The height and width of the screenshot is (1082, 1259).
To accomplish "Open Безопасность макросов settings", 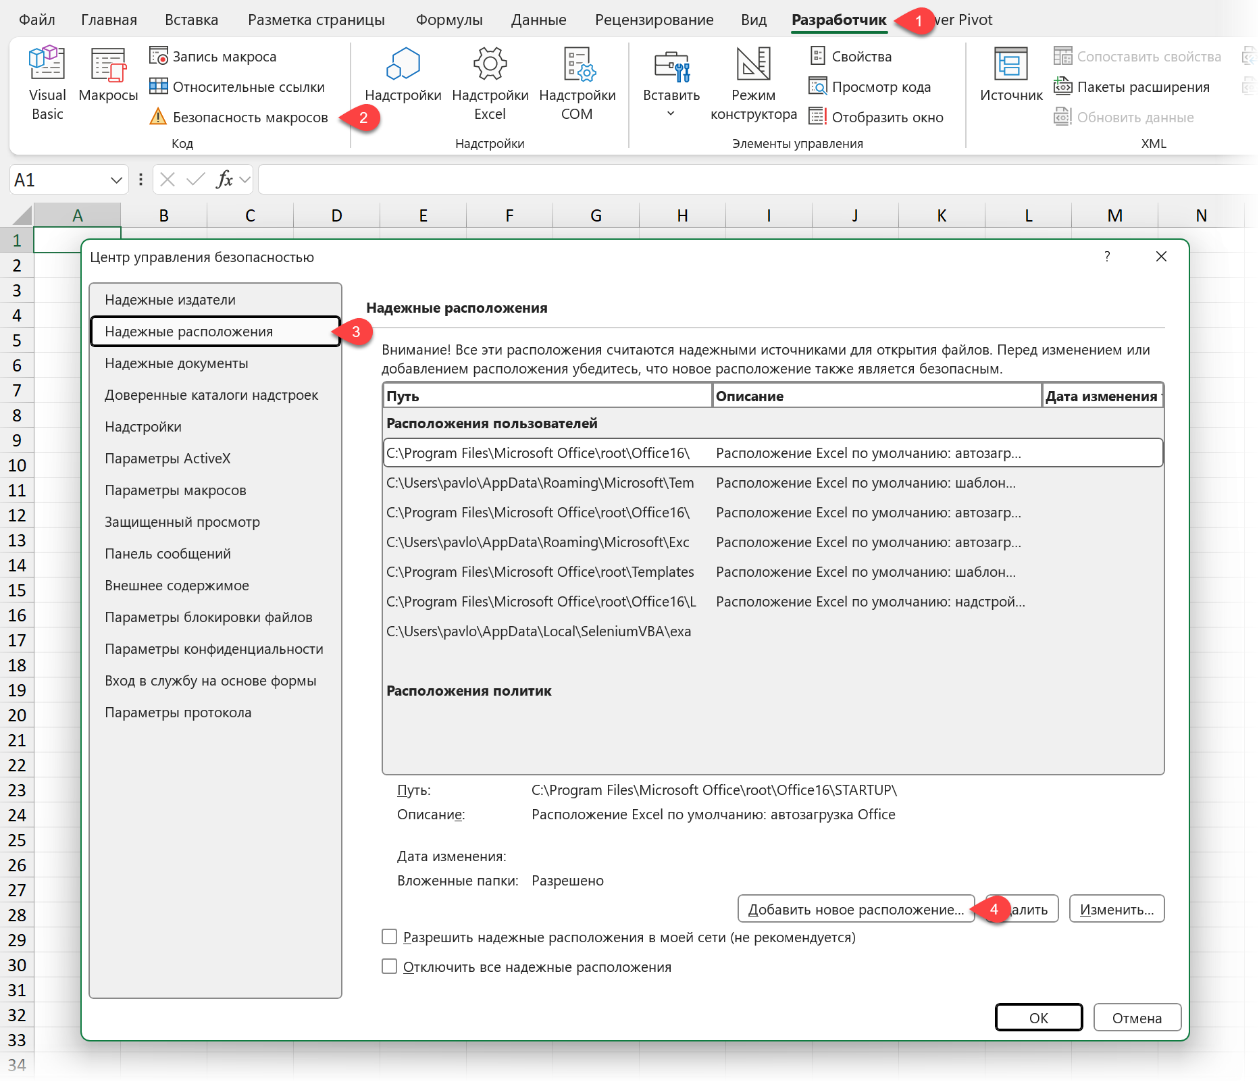I will coord(239,118).
